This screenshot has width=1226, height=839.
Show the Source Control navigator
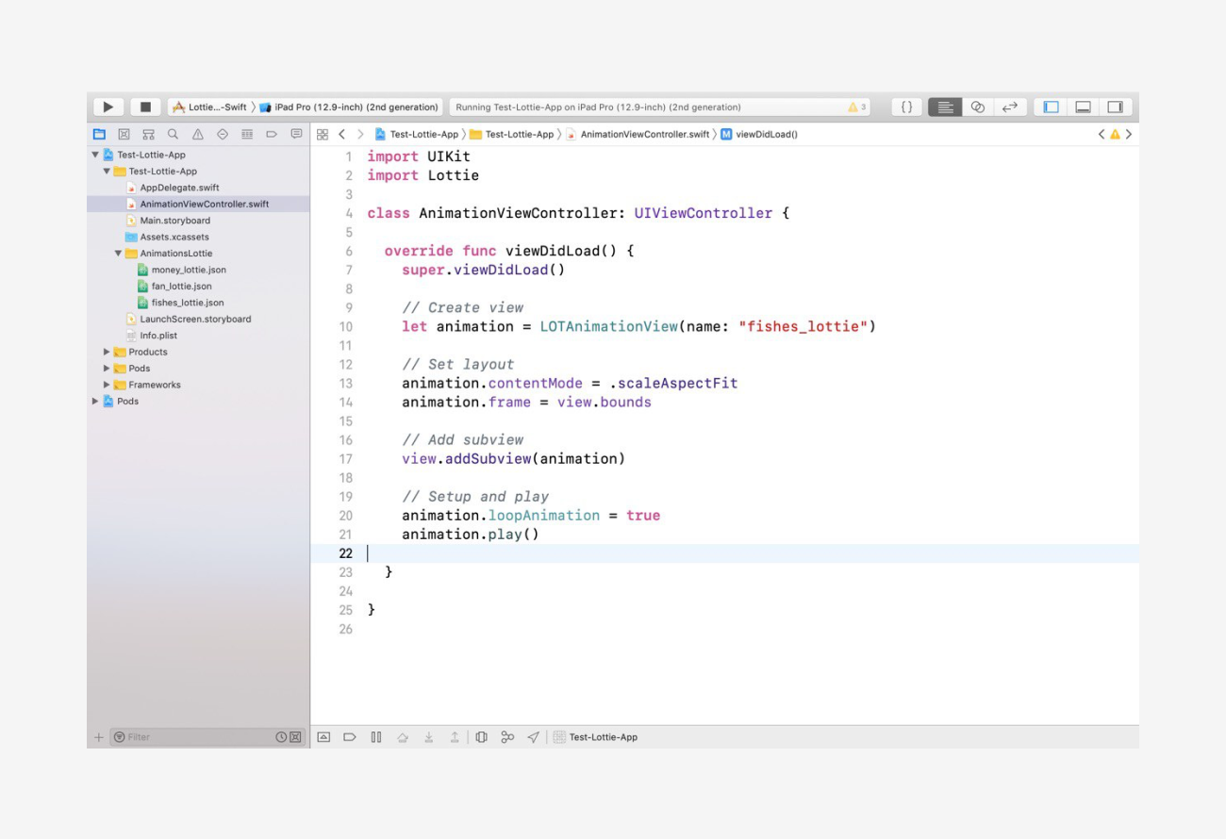pos(124,134)
